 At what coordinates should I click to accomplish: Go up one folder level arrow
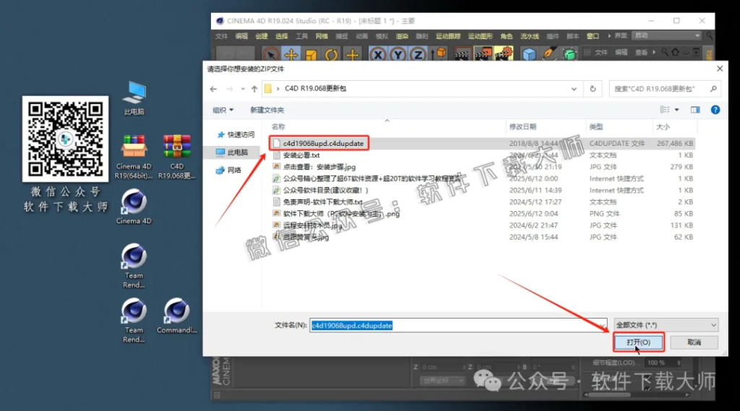point(254,89)
